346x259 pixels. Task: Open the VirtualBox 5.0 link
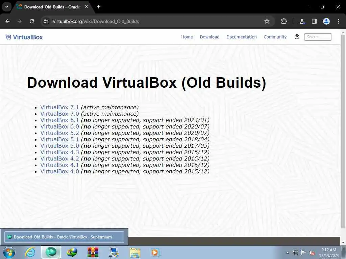coord(59,146)
